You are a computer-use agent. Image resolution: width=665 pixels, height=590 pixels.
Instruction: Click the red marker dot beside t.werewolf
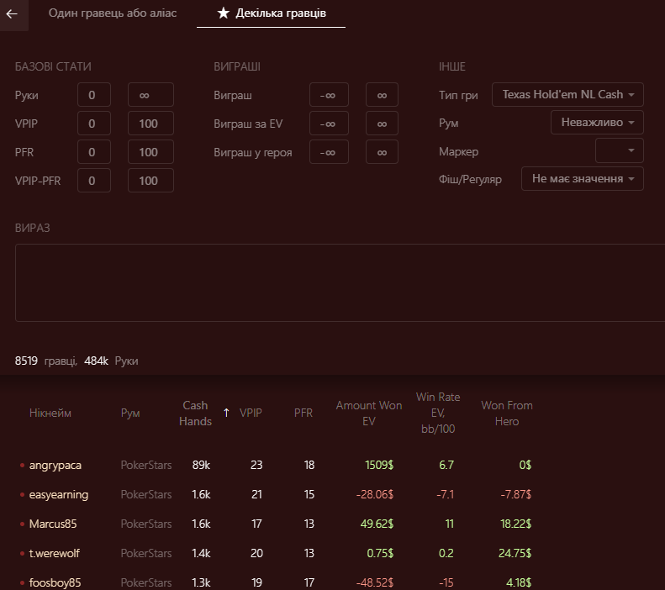coord(22,554)
